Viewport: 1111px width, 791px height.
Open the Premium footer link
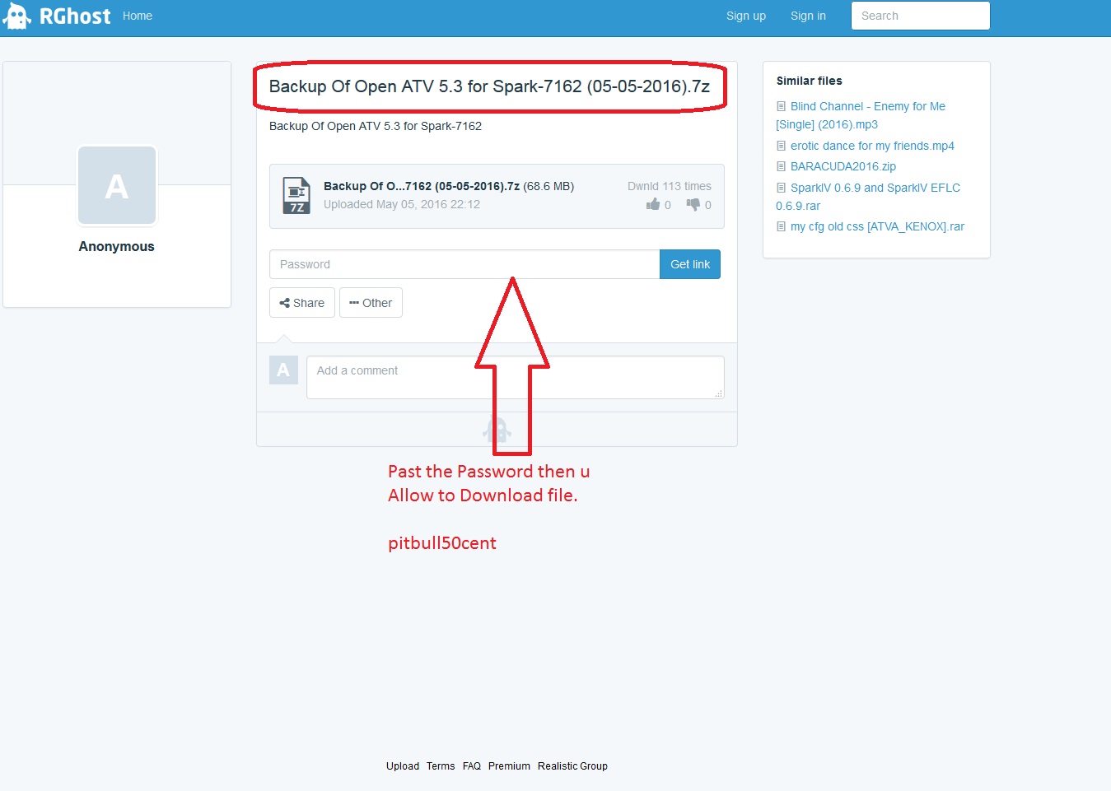[509, 765]
